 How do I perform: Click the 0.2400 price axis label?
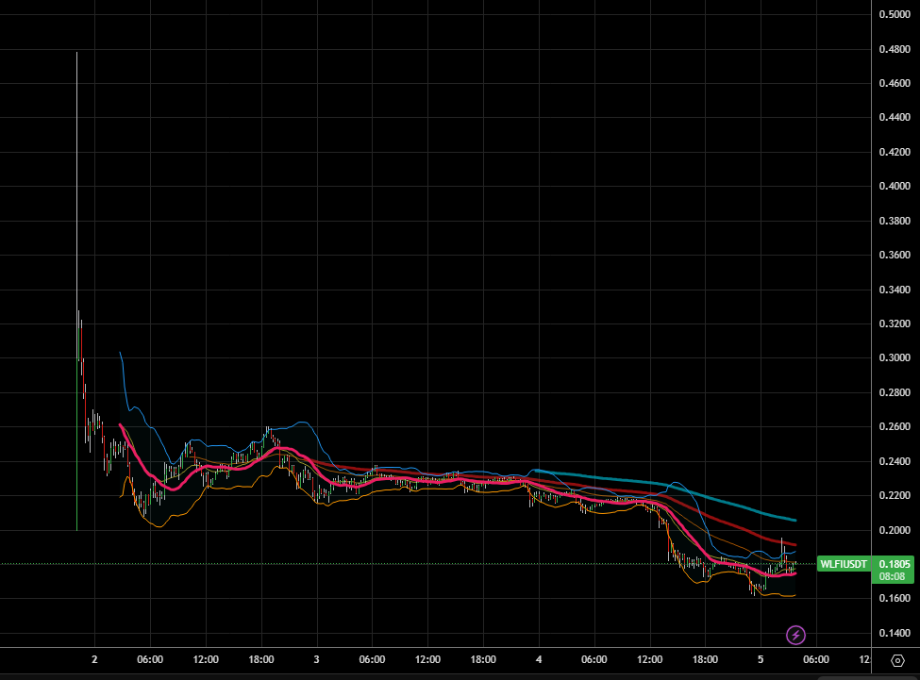coord(895,461)
